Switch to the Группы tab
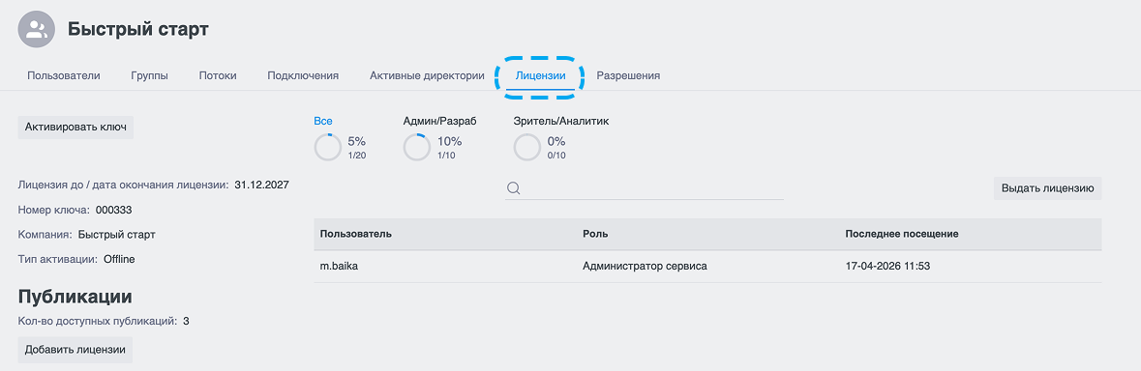The width and height of the screenshot is (1141, 371). point(150,75)
